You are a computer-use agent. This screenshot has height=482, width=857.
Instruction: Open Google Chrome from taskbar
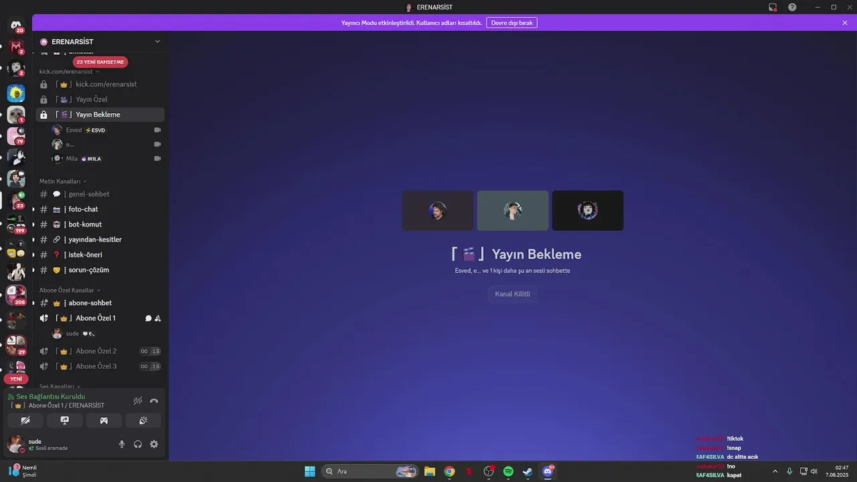(449, 471)
